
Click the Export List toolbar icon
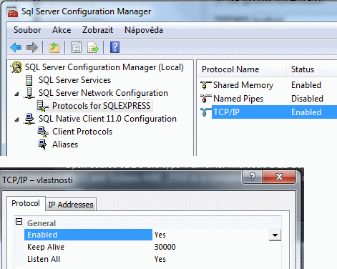(x=93, y=47)
